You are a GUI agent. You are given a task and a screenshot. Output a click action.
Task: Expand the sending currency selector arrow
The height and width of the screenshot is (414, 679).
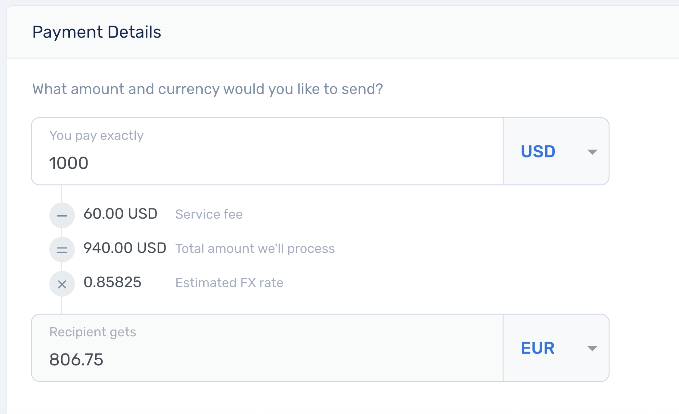(593, 152)
